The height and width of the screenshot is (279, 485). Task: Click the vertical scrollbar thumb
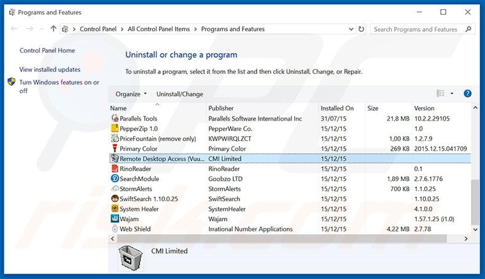(475, 202)
